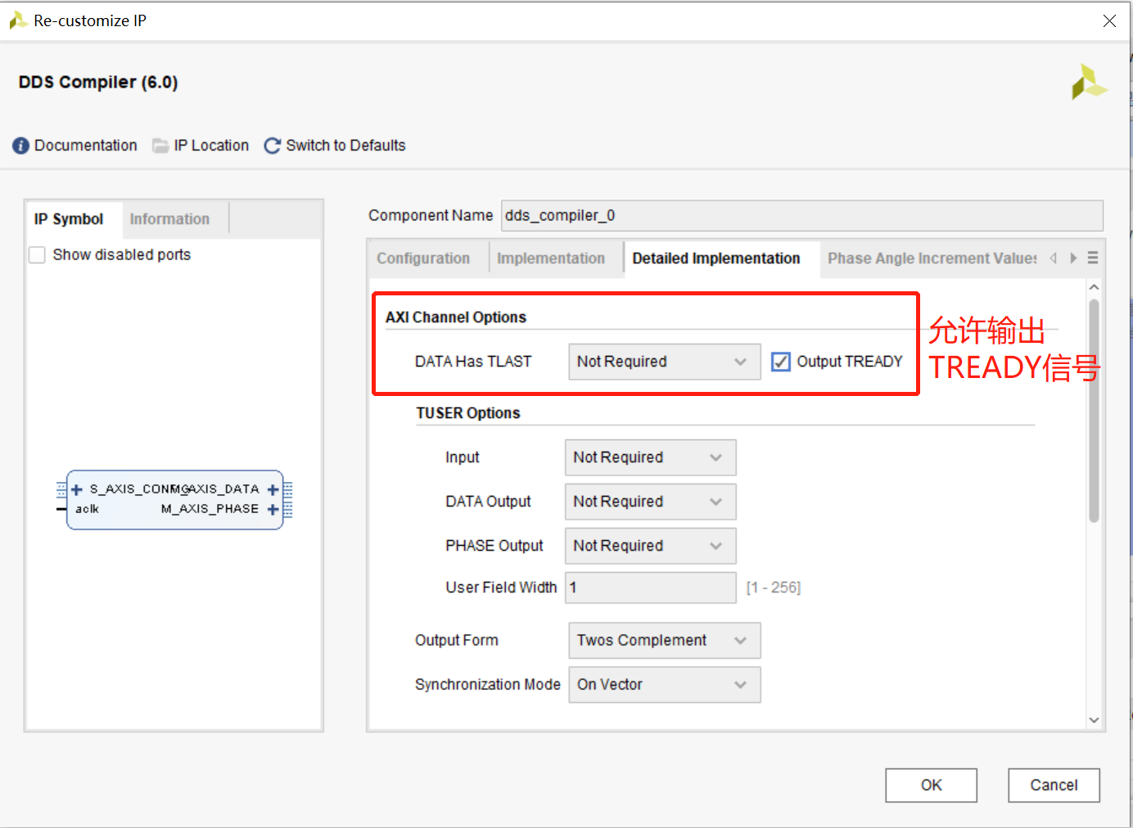The width and height of the screenshot is (1133, 828).
Task: Click the vertical scrollbar thumb
Action: tap(1094, 411)
